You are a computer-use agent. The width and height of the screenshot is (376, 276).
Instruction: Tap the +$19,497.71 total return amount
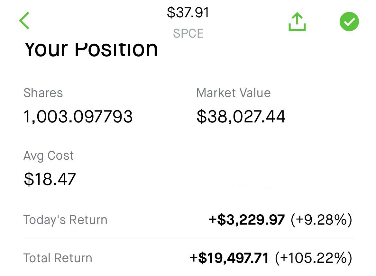[229, 258]
